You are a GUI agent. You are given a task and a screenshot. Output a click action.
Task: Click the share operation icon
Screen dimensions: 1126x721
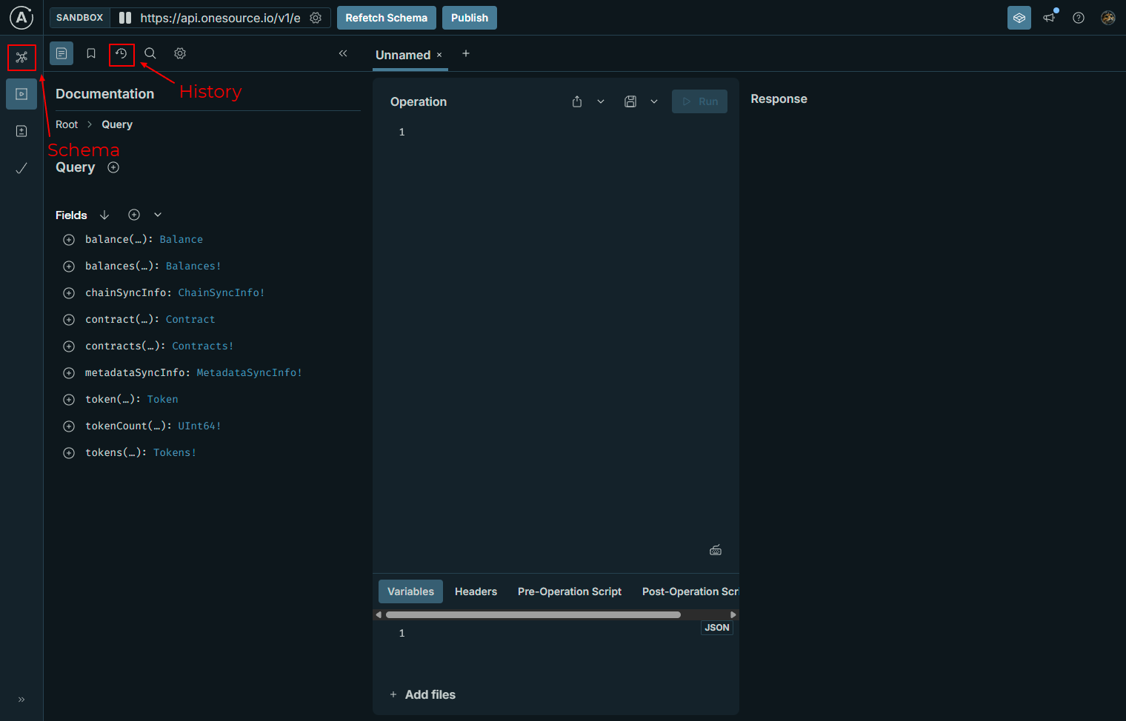(577, 101)
